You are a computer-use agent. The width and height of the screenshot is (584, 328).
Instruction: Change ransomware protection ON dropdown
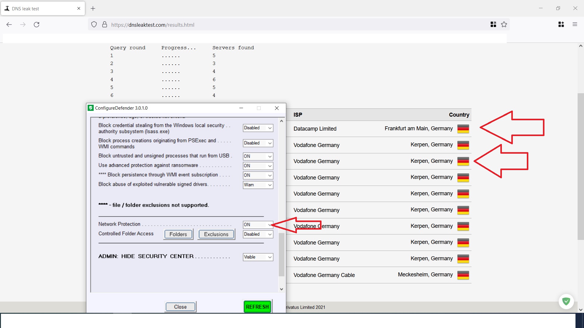point(258,166)
